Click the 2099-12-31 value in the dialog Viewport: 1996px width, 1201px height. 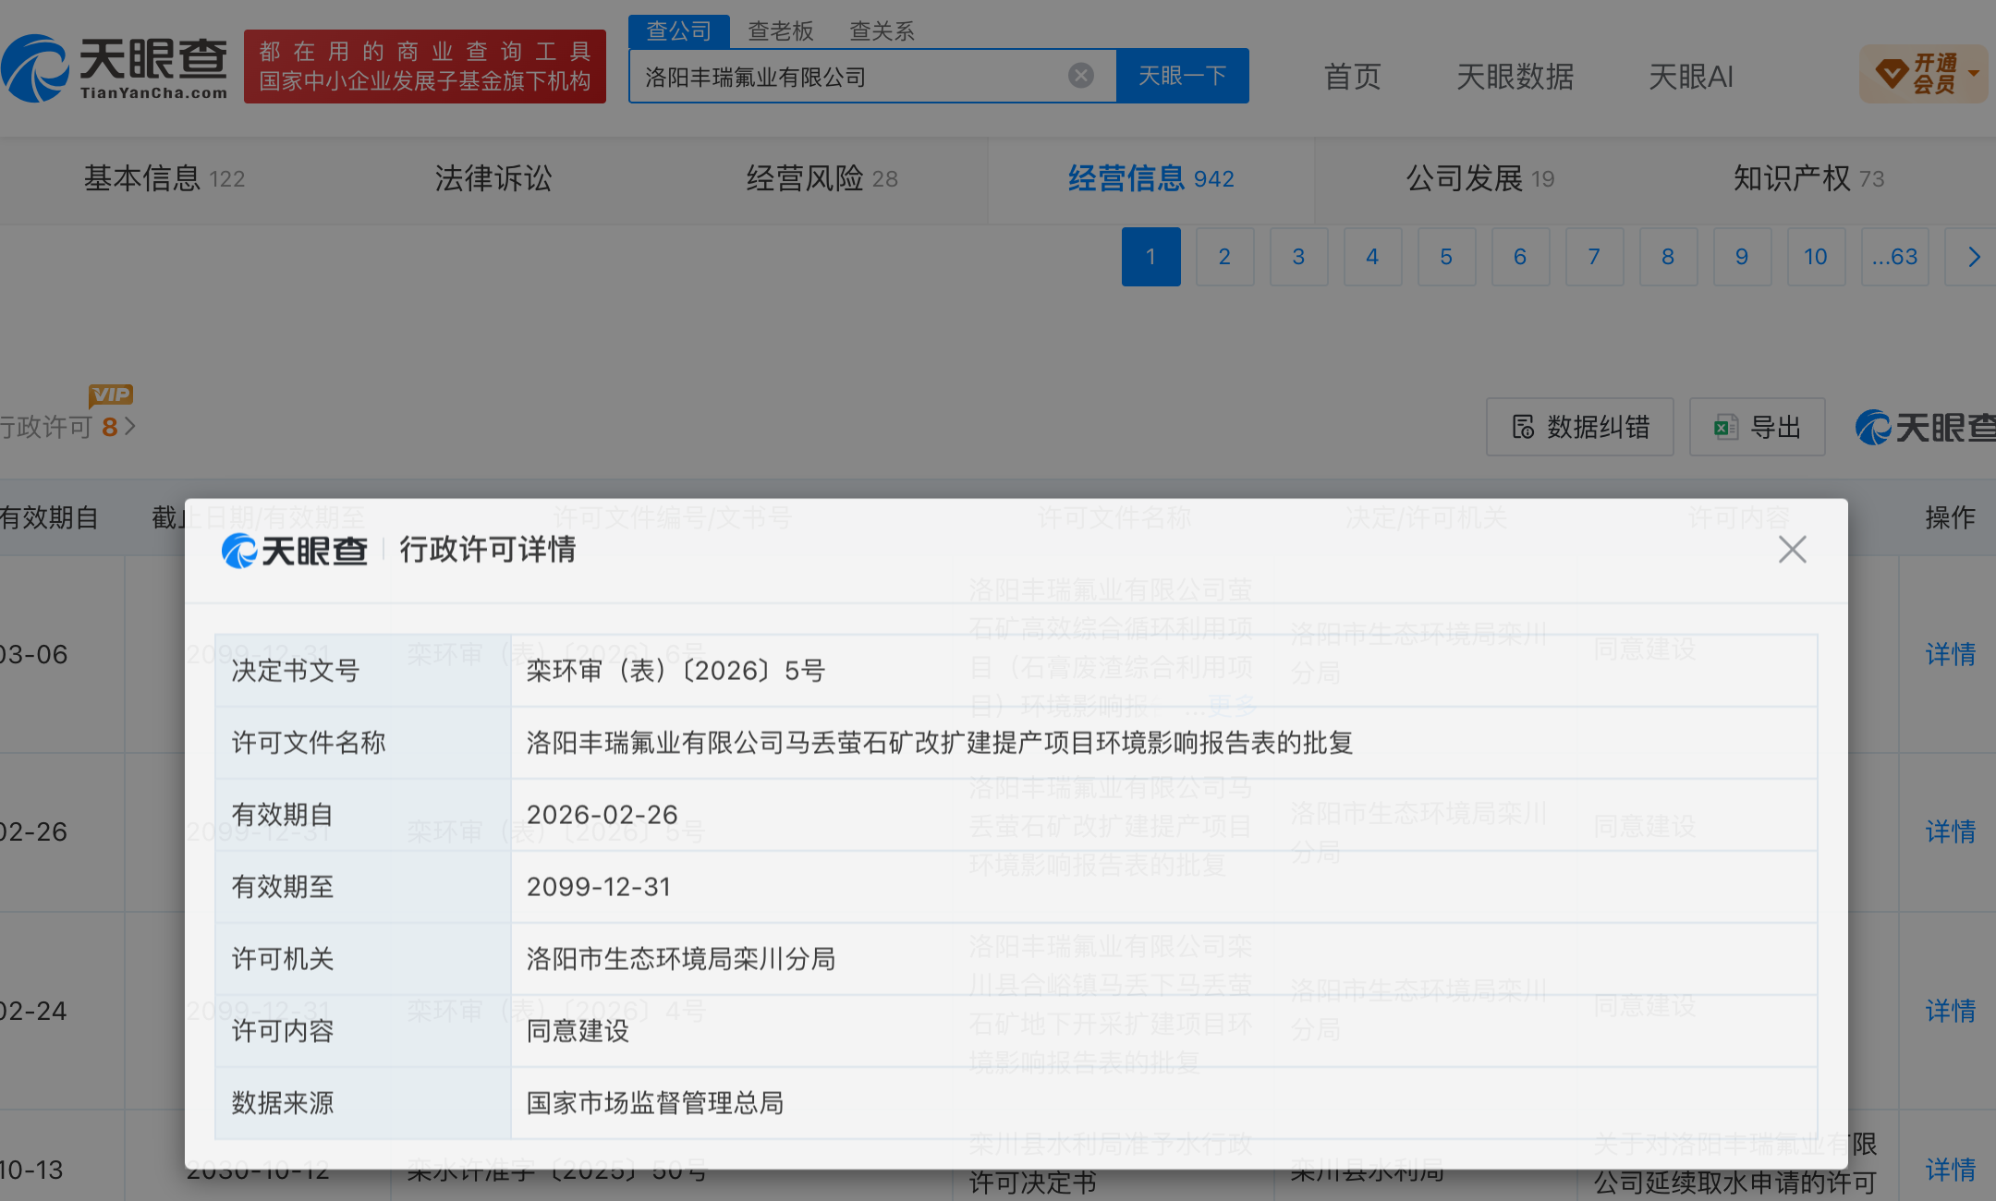pos(599,887)
